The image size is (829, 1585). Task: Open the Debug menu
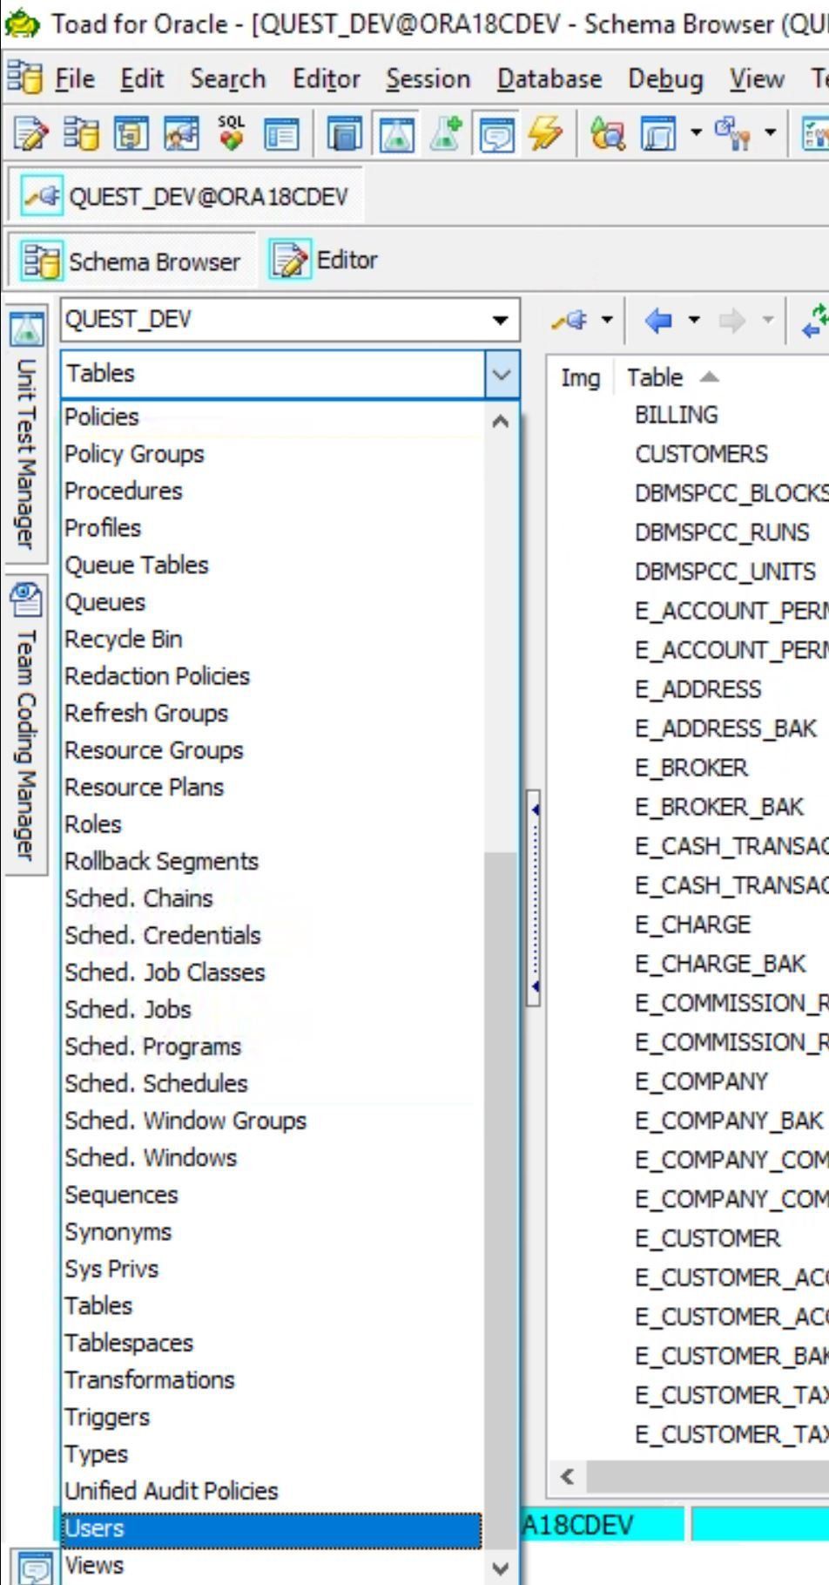pos(665,79)
